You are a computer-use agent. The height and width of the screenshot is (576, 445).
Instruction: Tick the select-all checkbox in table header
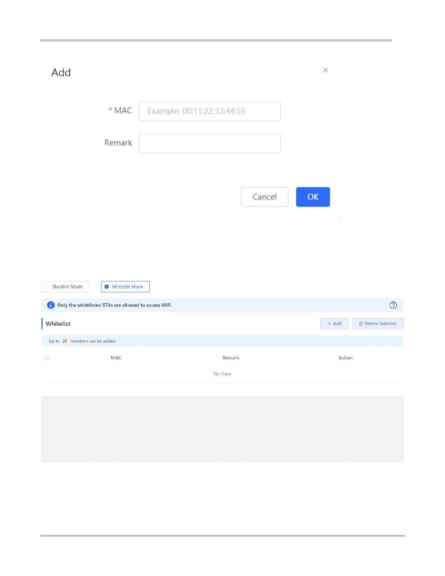[x=47, y=358]
